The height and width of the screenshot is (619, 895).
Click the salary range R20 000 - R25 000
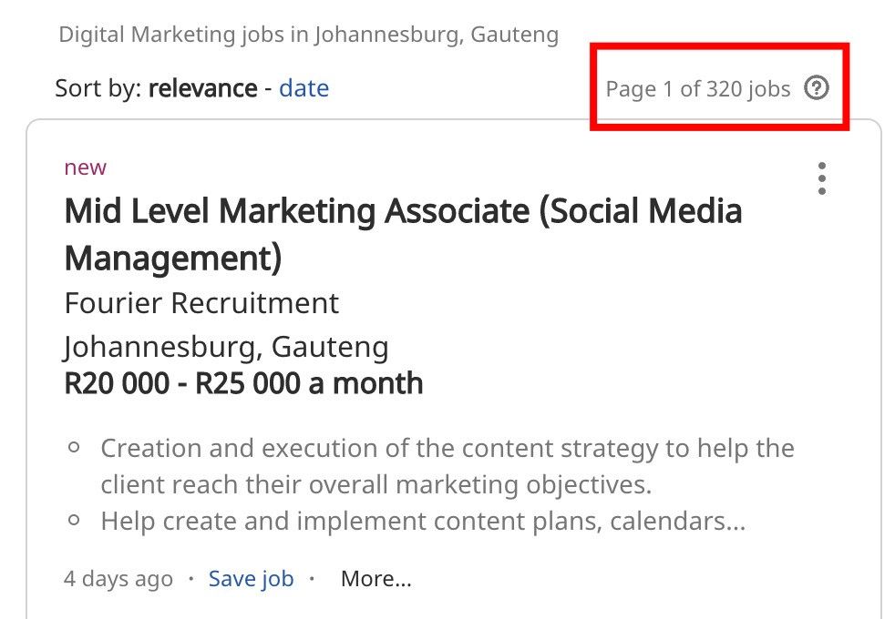click(x=242, y=383)
